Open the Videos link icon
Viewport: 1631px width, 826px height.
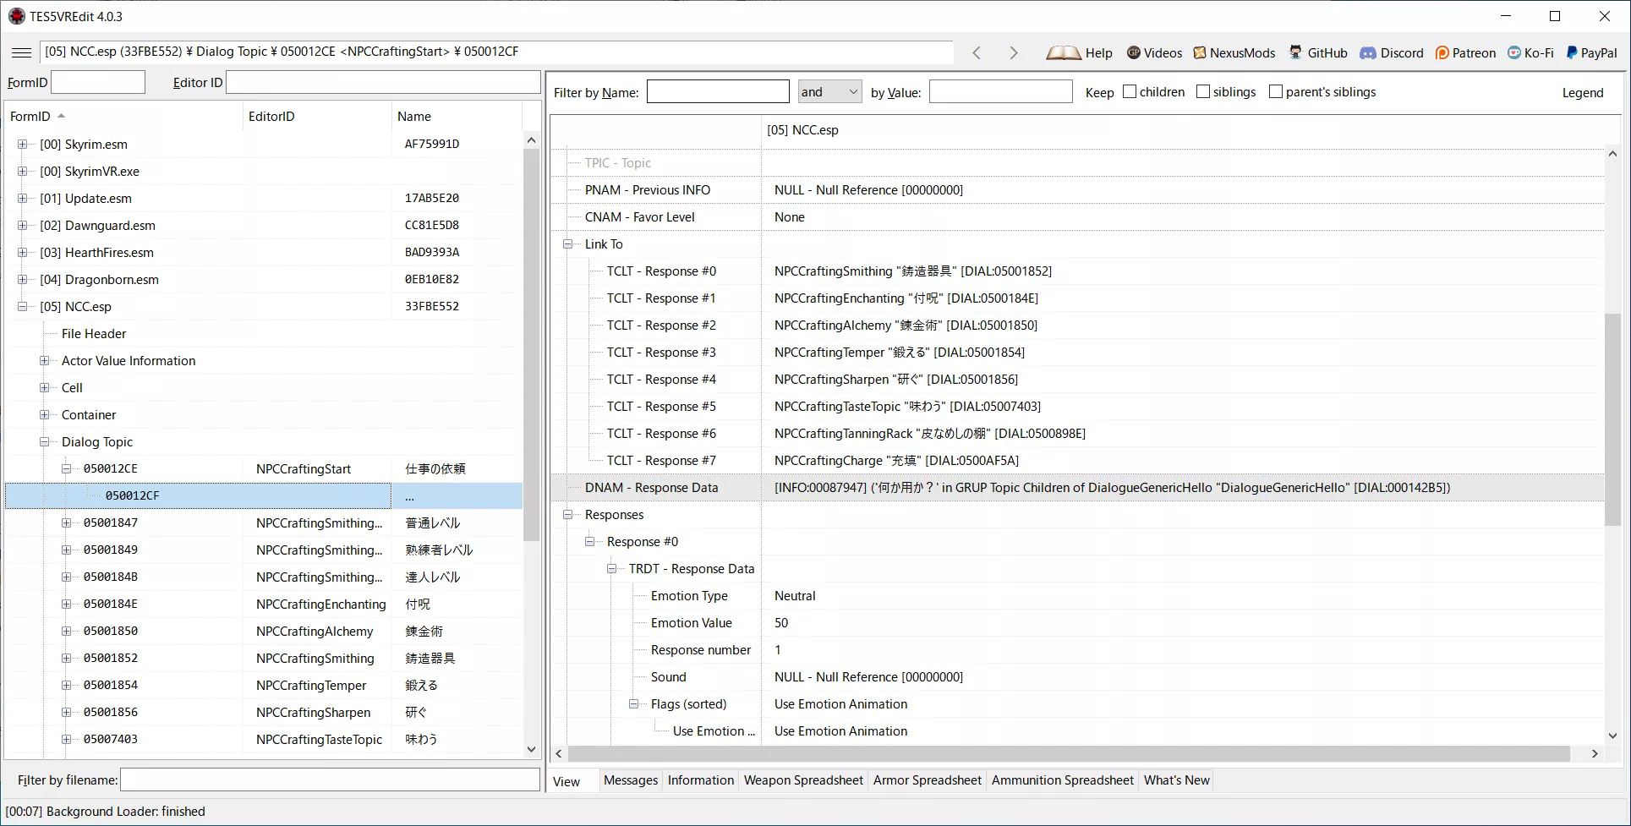(x=1134, y=52)
